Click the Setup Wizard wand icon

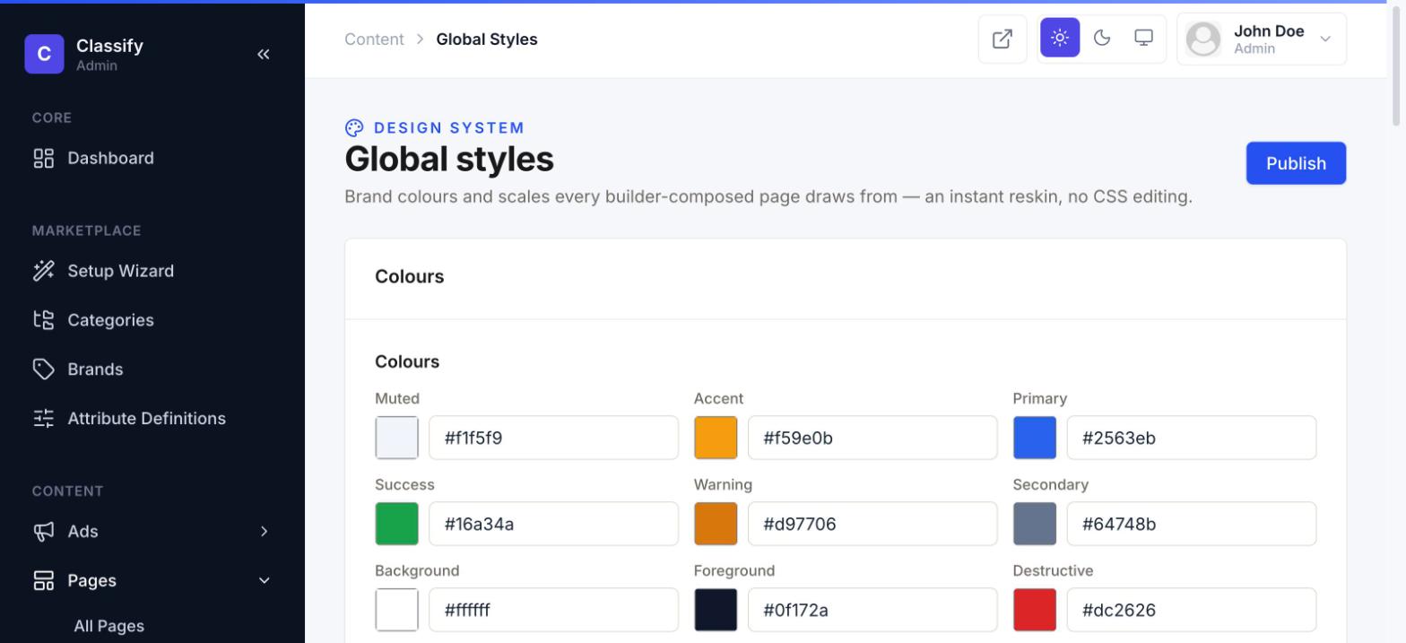44,271
